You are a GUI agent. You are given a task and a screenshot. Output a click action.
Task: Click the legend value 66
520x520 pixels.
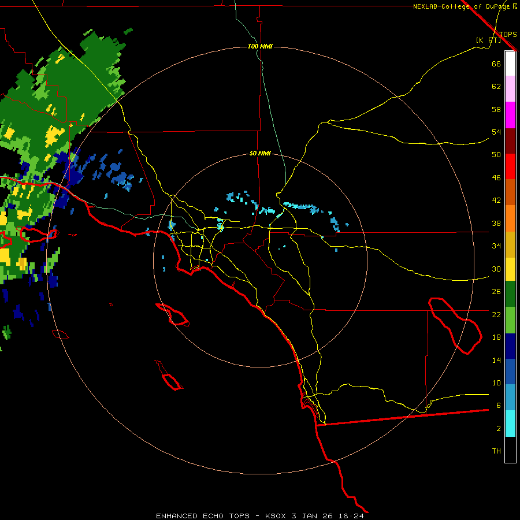coord(496,64)
